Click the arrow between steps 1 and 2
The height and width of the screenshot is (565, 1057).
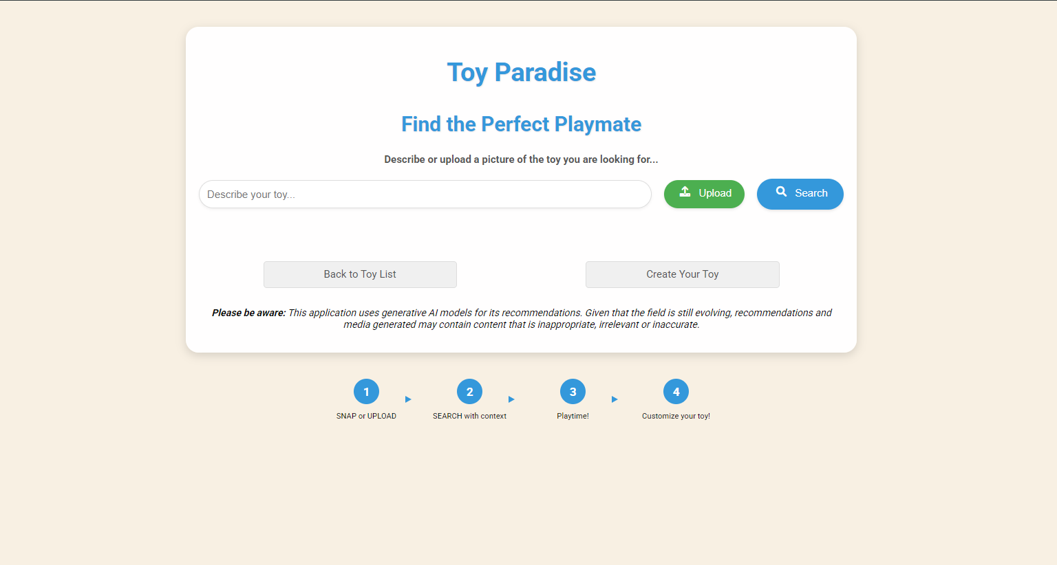(408, 399)
